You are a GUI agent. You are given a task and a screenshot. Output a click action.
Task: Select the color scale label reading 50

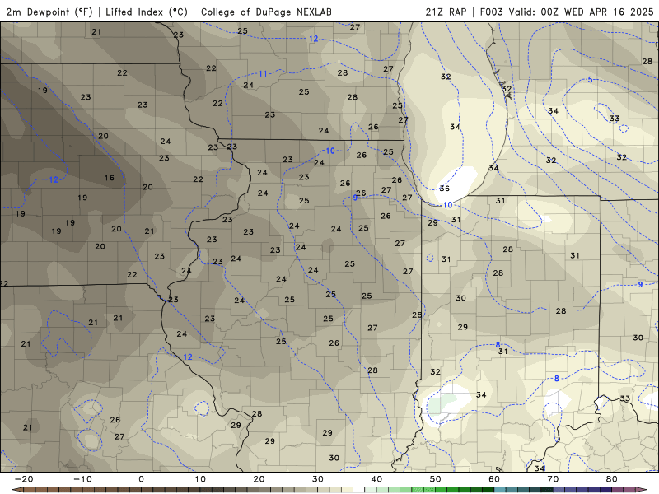click(x=436, y=479)
